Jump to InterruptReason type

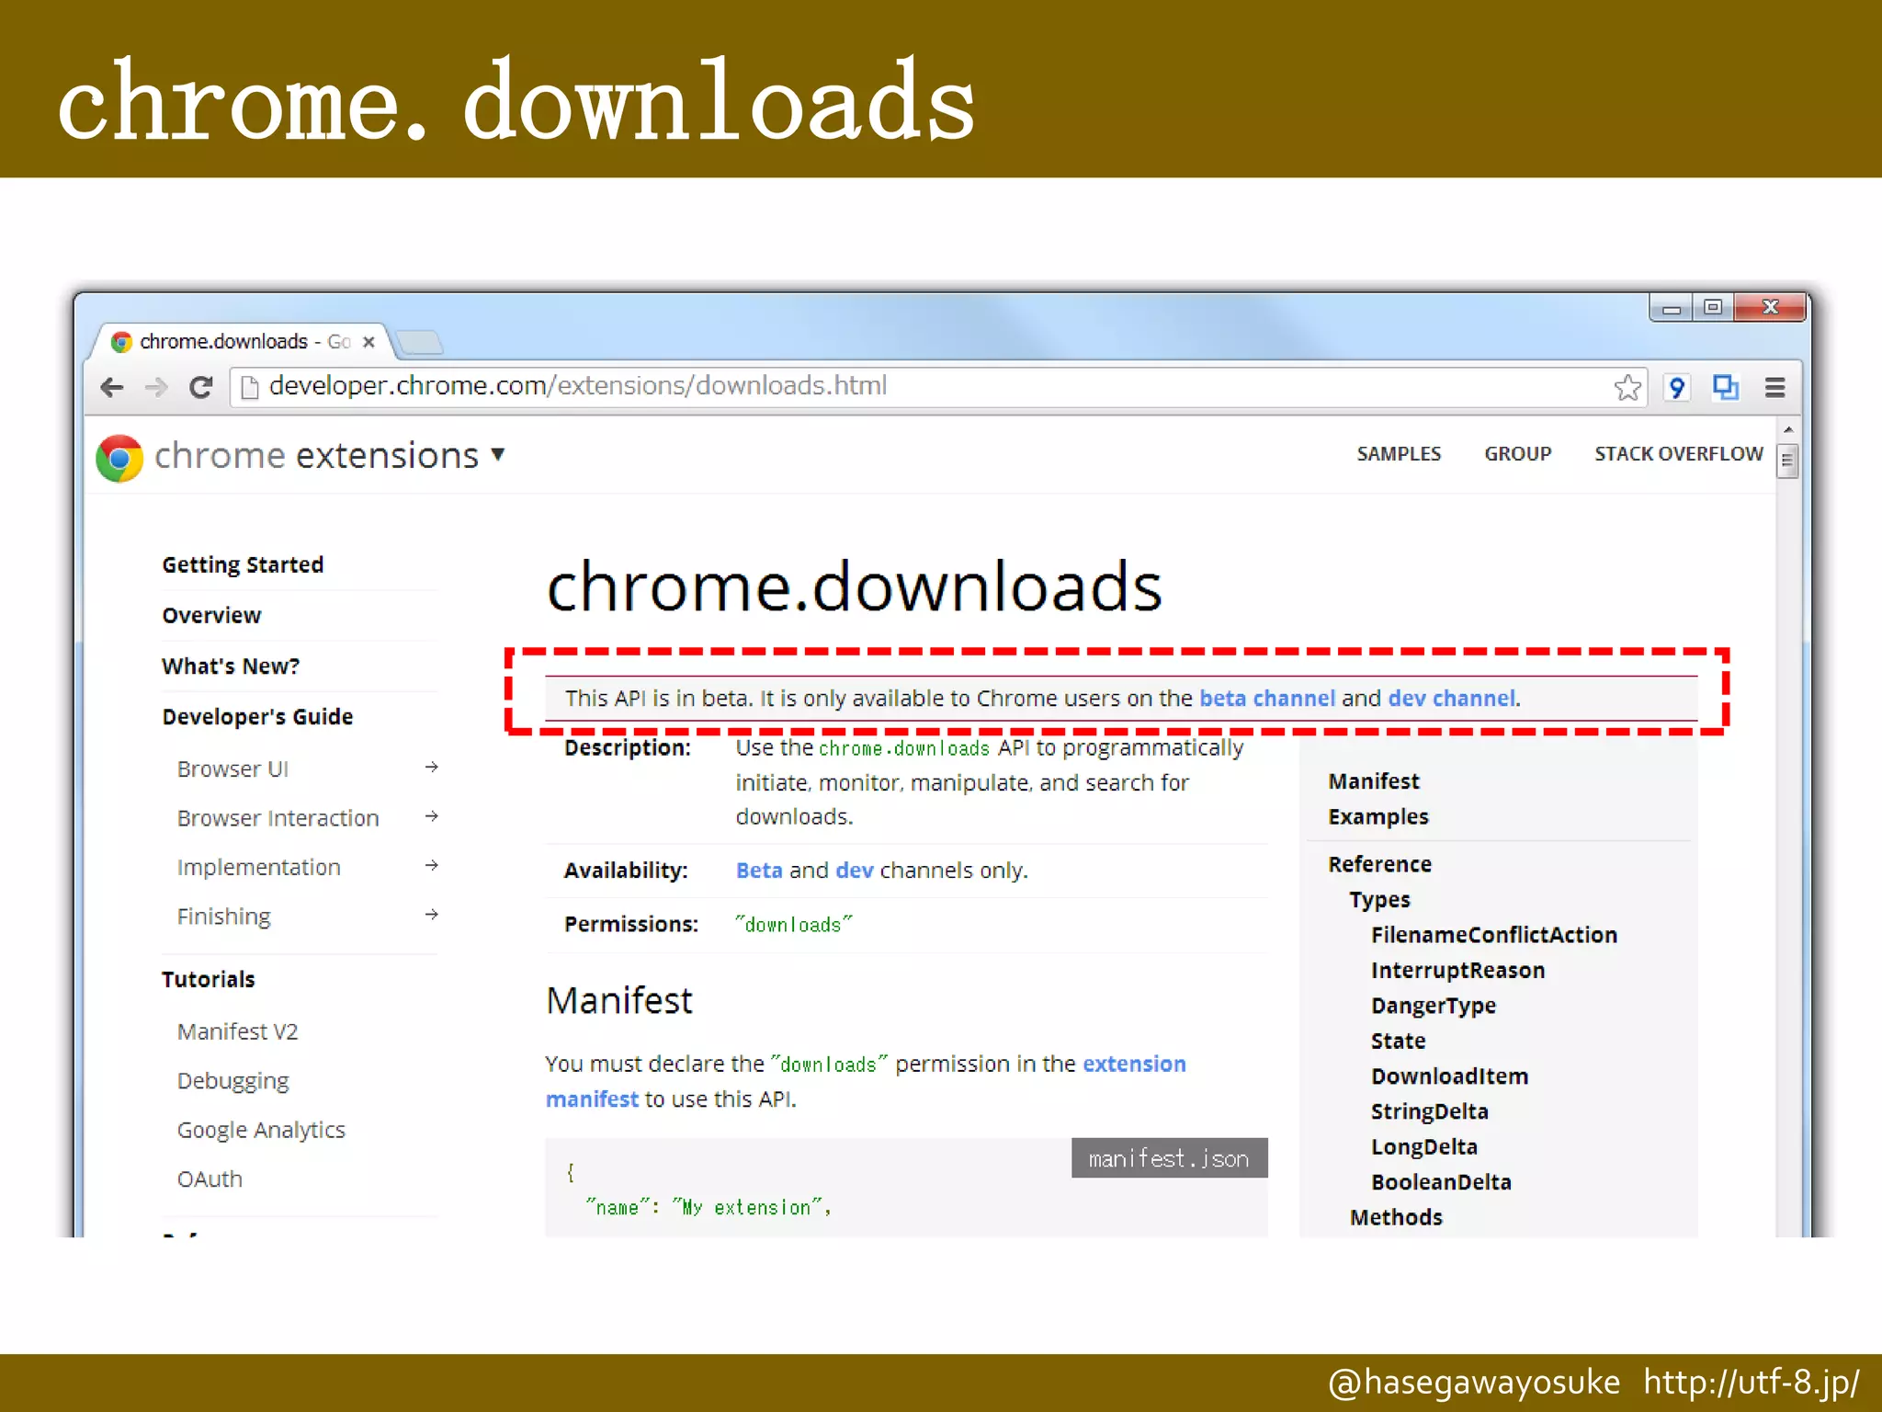tap(1457, 971)
